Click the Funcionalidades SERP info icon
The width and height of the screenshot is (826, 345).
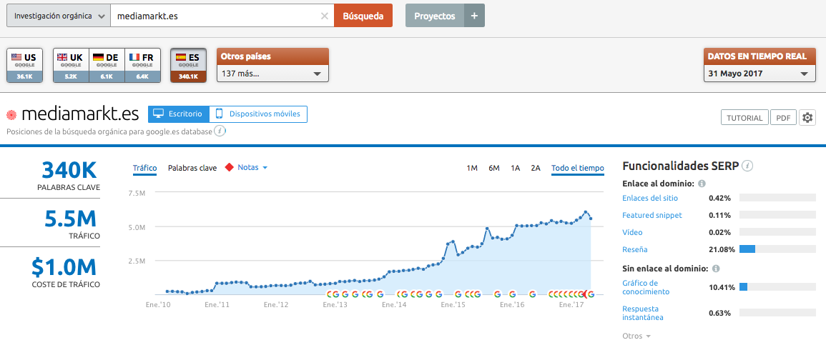point(747,166)
